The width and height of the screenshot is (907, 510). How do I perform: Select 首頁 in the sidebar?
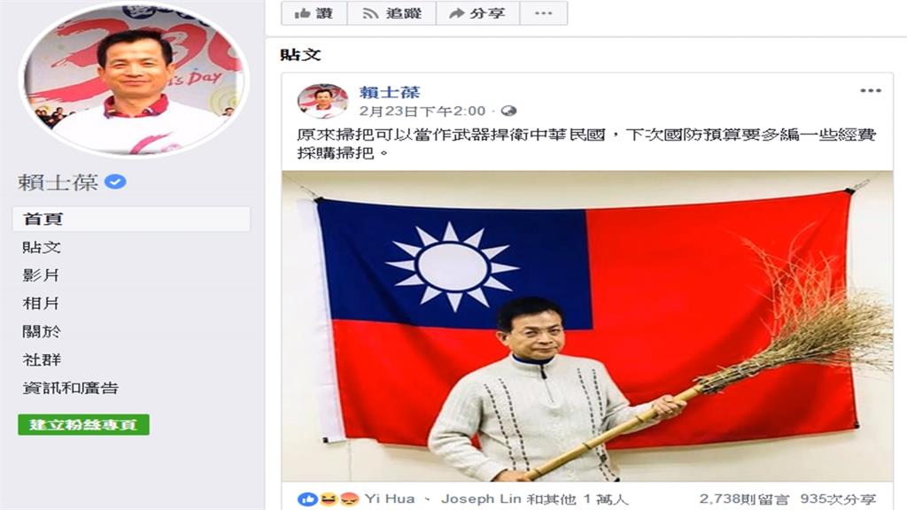(x=131, y=220)
